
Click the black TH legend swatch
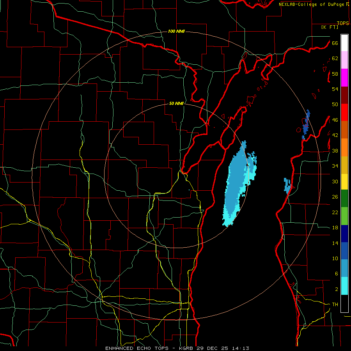click(344, 303)
